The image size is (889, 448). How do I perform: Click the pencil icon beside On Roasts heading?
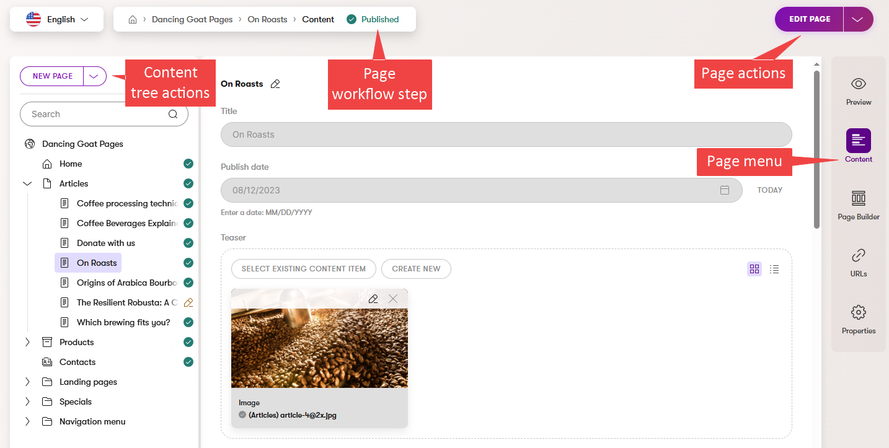click(x=275, y=84)
